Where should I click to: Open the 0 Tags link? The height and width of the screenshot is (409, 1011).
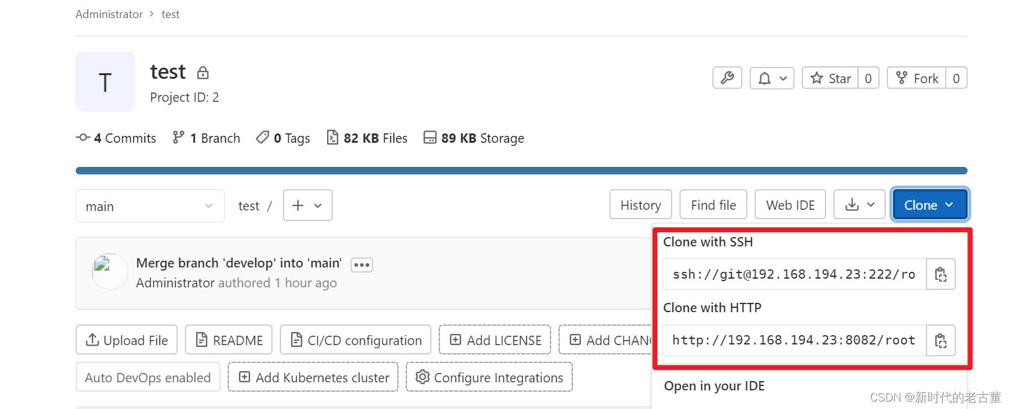(x=284, y=138)
